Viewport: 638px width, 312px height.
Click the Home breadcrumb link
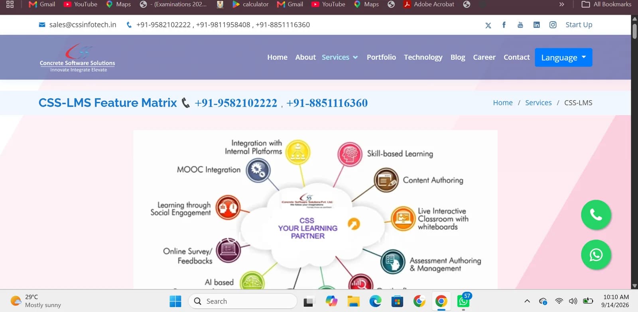tap(503, 103)
